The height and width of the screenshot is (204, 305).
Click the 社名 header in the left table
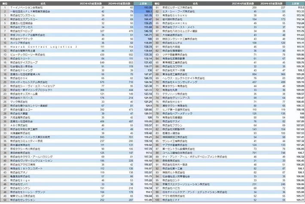43,3
